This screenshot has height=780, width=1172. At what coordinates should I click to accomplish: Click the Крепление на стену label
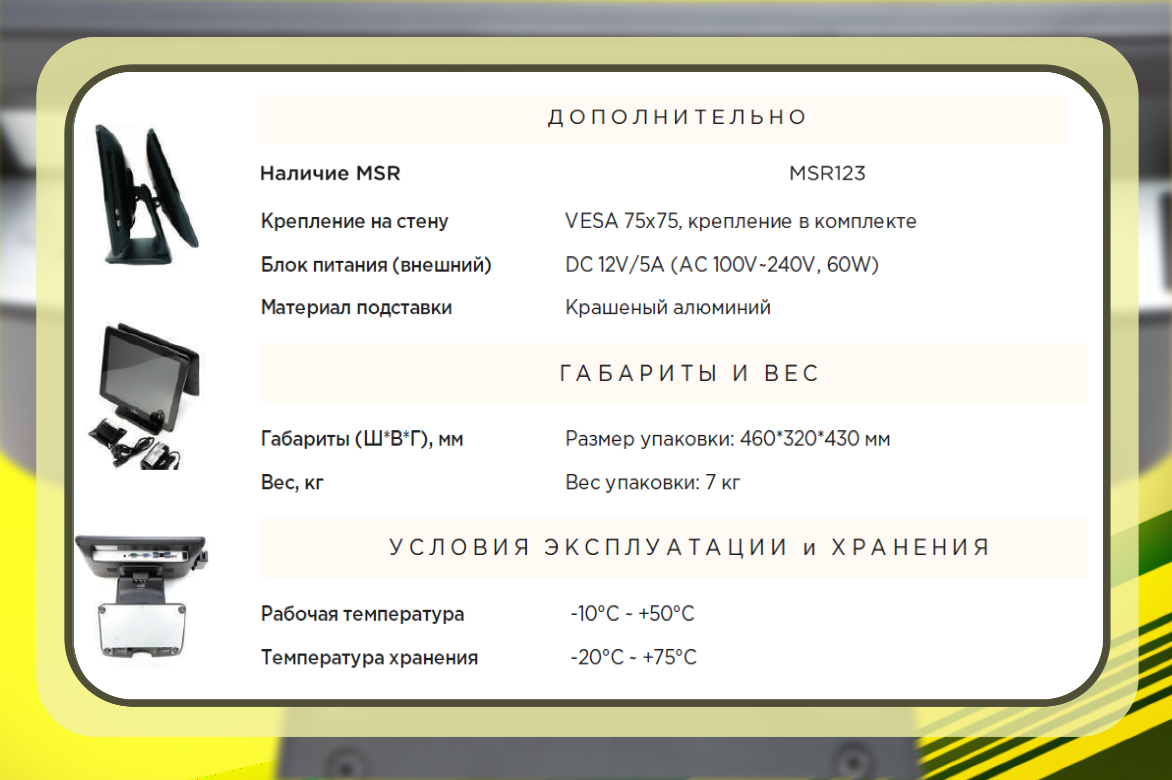[x=354, y=221]
